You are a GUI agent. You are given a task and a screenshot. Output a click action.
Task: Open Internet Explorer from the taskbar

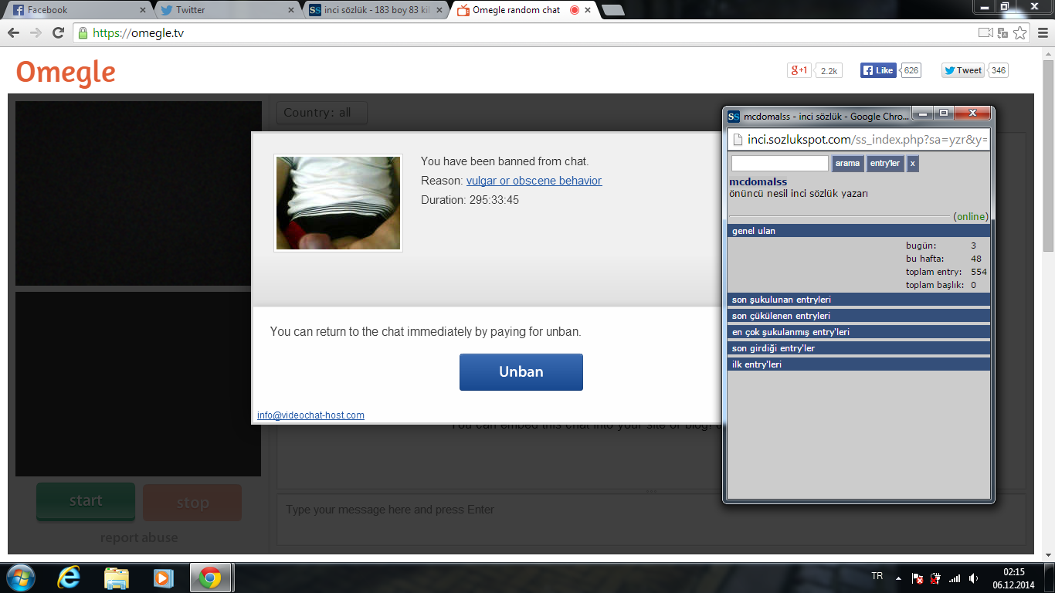(69, 578)
